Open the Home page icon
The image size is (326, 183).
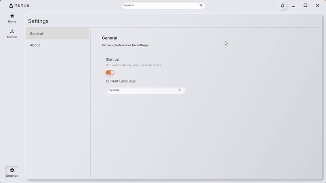(12, 16)
